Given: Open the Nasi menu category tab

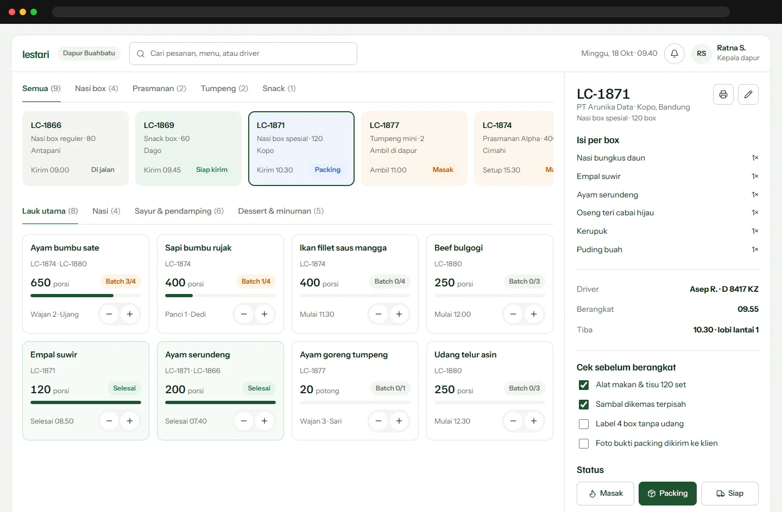Looking at the screenshot, I should (106, 211).
